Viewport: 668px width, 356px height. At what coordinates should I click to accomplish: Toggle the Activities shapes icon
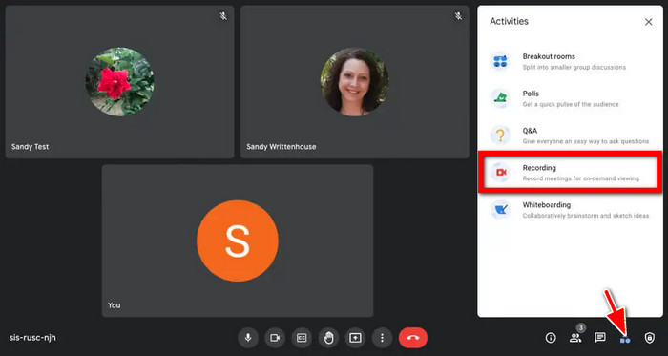[x=624, y=340]
